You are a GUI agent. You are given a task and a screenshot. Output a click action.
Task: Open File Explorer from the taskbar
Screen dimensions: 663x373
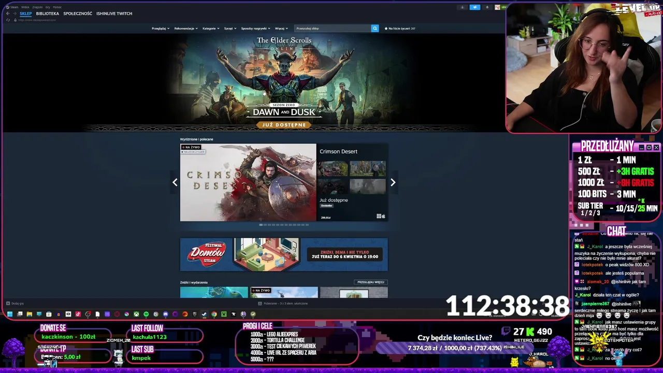[x=30, y=314]
